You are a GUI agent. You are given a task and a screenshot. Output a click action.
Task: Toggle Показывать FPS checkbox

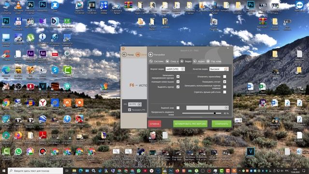click(x=129, y=110)
